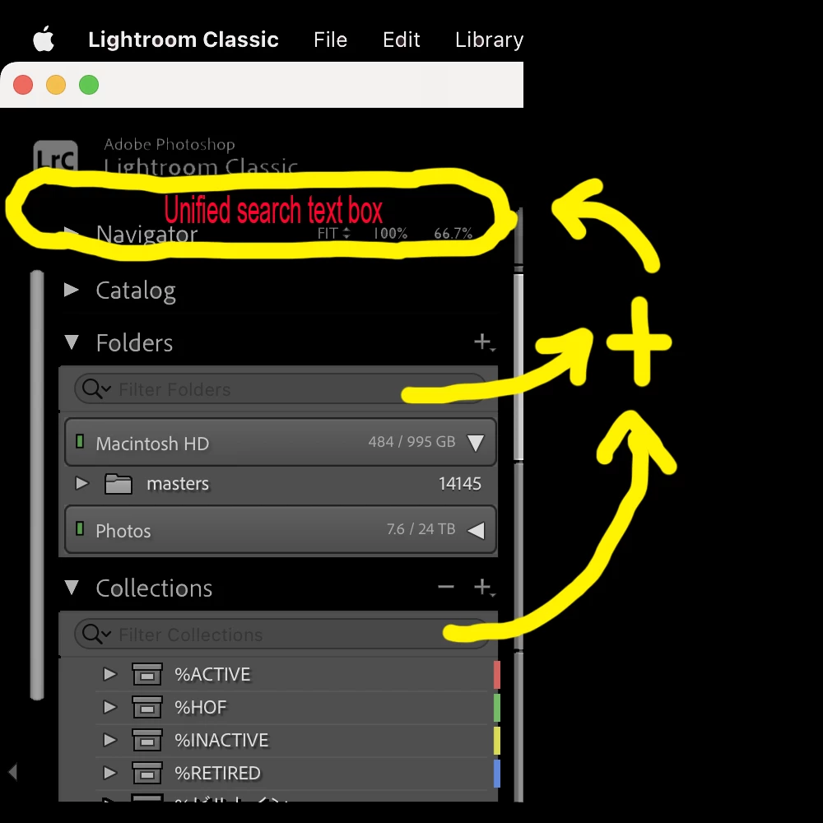Expand the masters folder

pos(81,483)
